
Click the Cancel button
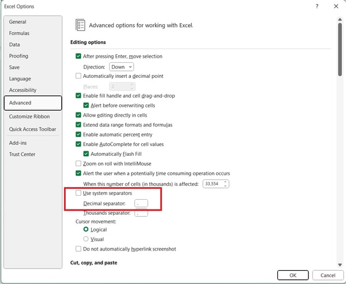tap(328, 275)
